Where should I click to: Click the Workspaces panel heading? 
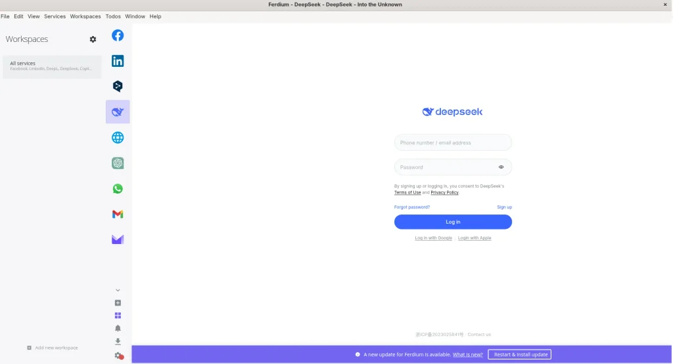[26, 39]
